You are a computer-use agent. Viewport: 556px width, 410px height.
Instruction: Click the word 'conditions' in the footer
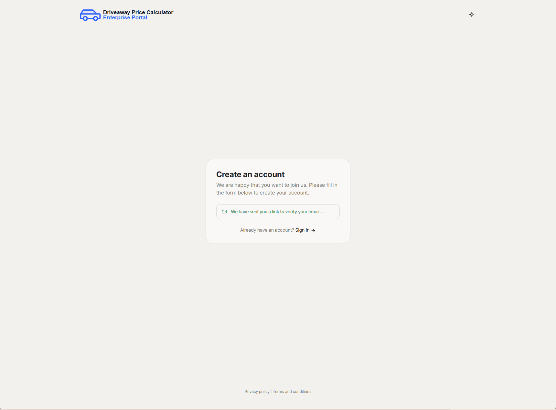click(302, 392)
